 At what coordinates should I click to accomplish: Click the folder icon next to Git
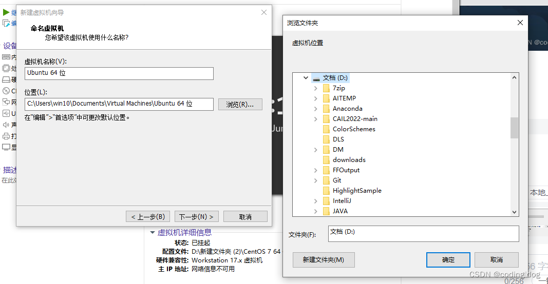click(326, 180)
